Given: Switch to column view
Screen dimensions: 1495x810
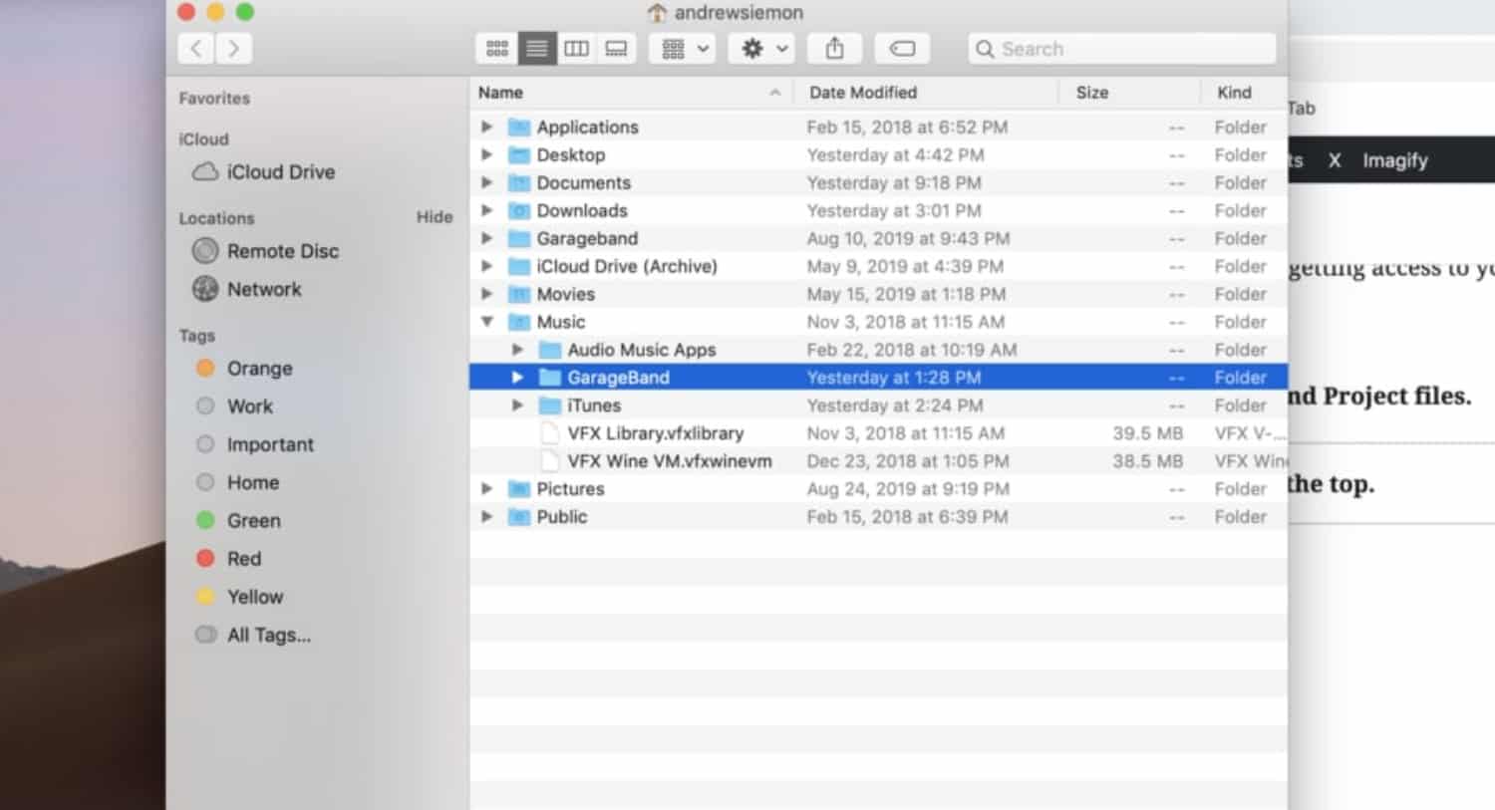Looking at the screenshot, I should 576,49.
